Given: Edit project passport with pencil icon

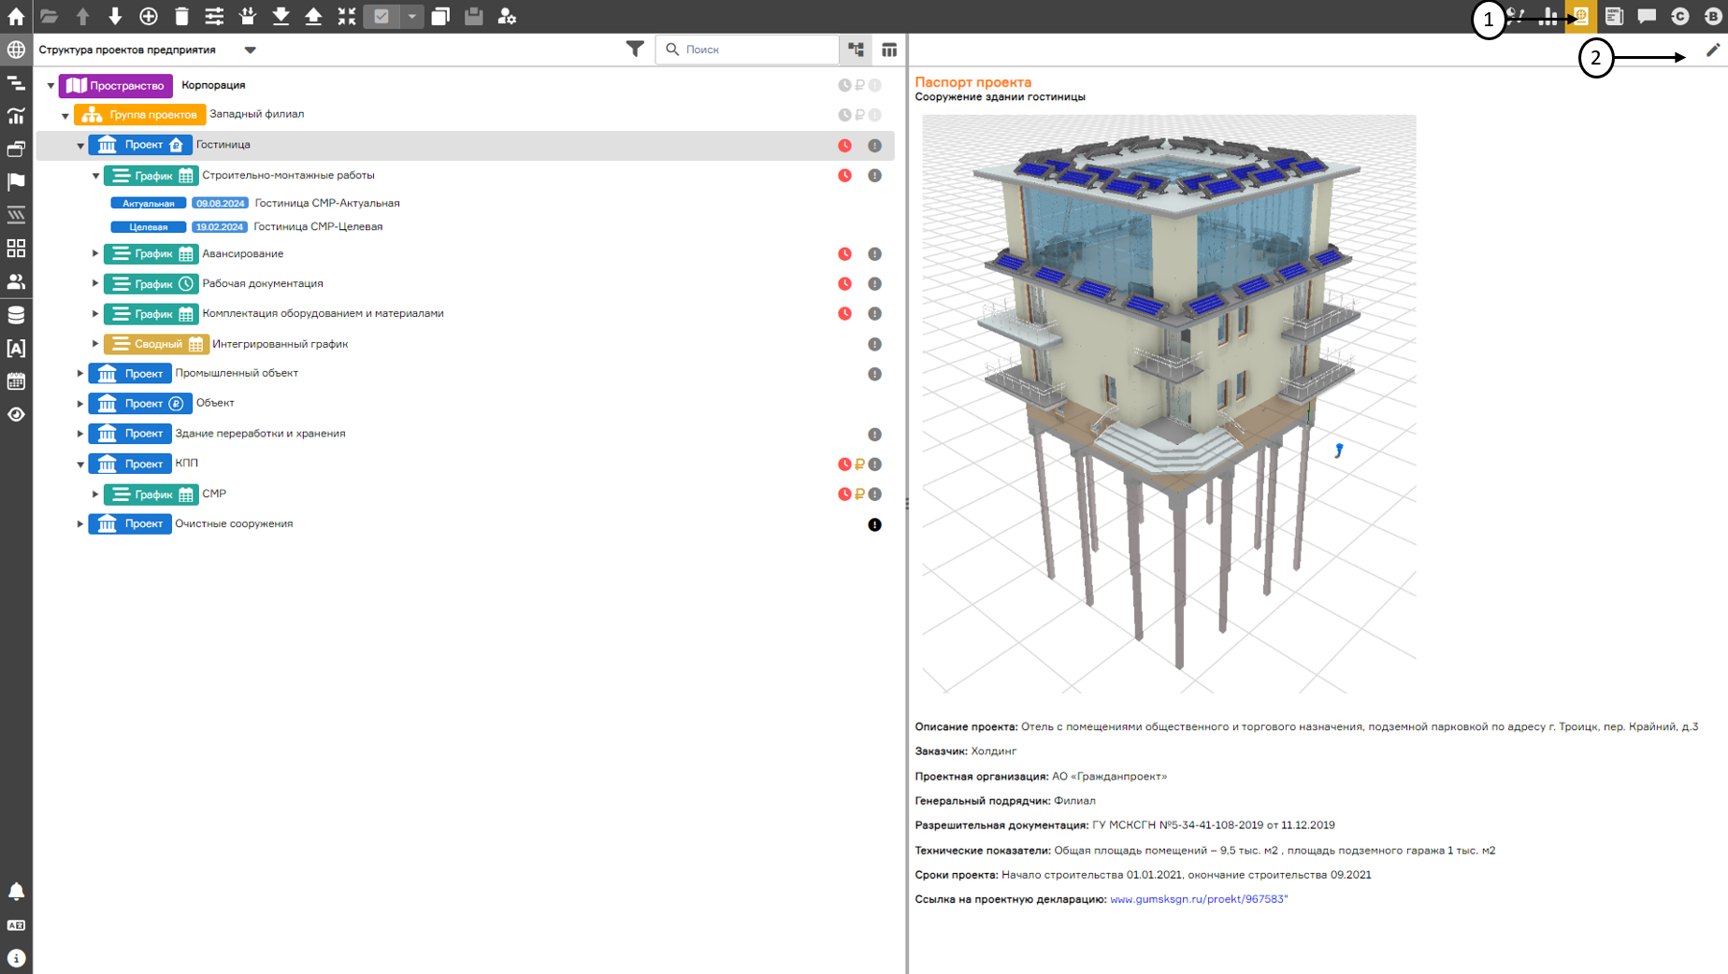Looking at the screenshot, I should pyautogui.click(x=1712, y=50).
